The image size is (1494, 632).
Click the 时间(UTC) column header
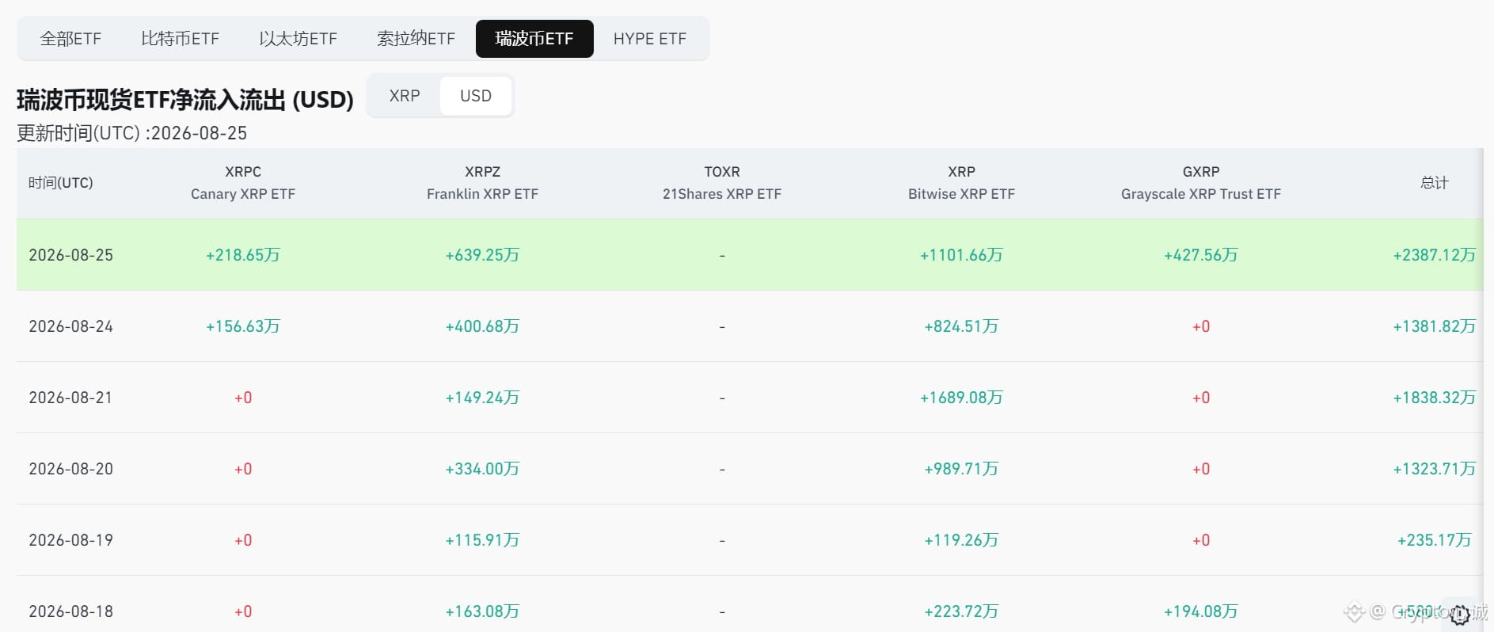61,183
